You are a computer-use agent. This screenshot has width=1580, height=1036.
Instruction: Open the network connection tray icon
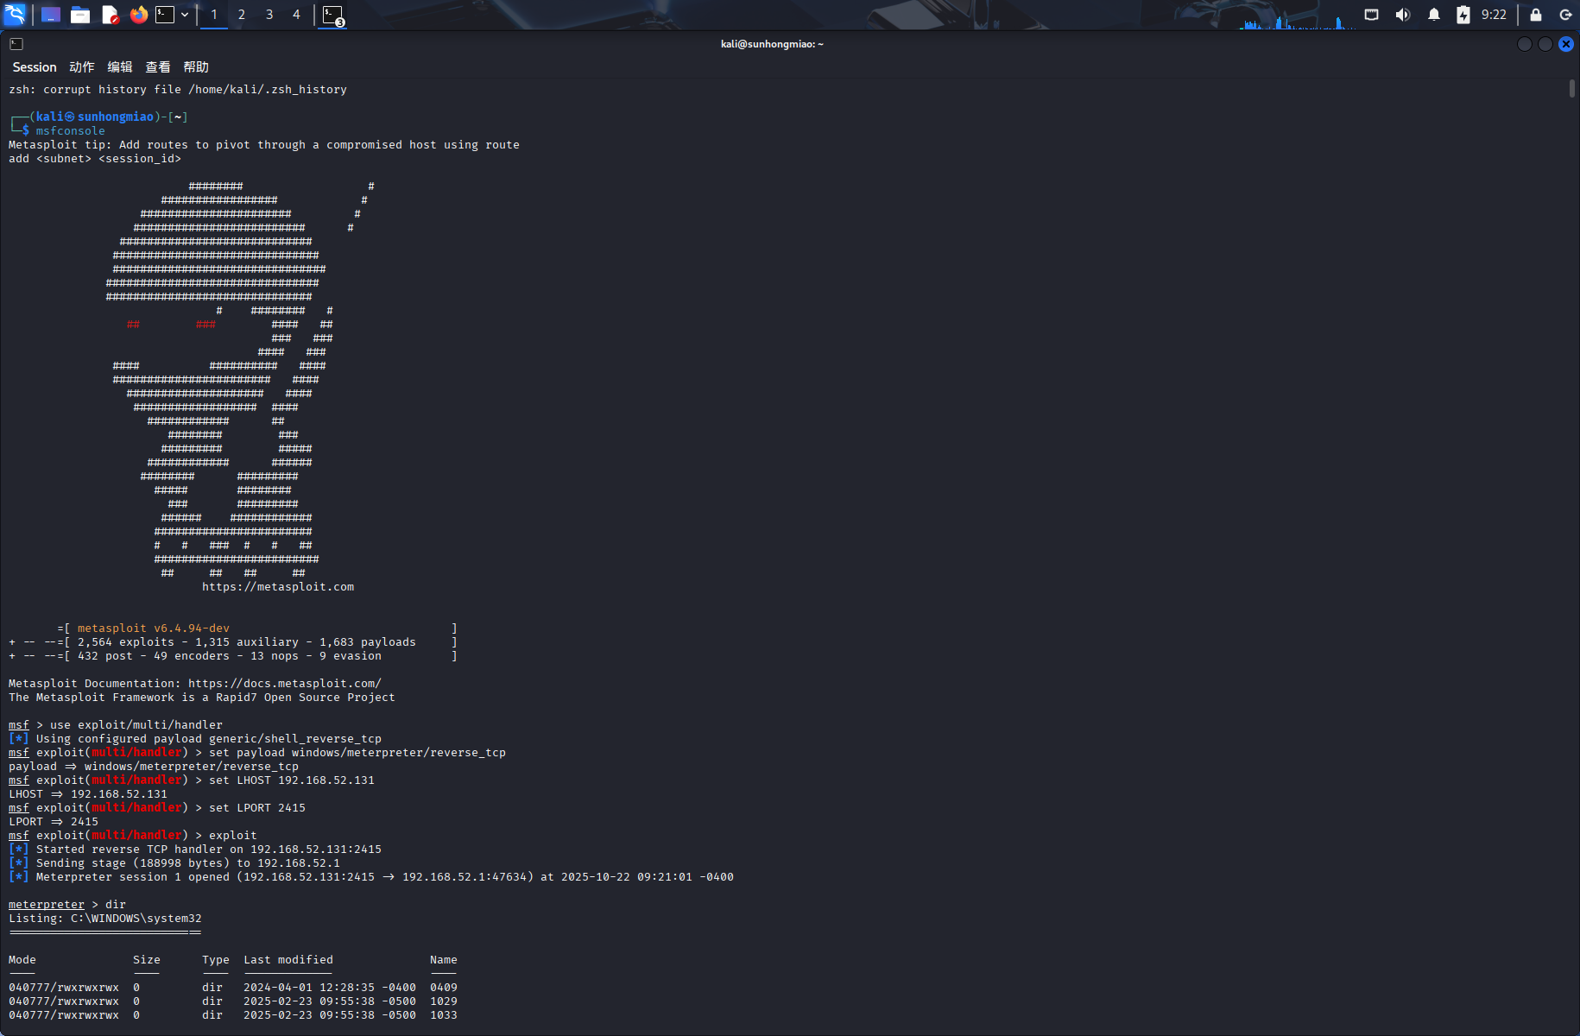(1371, 15)
